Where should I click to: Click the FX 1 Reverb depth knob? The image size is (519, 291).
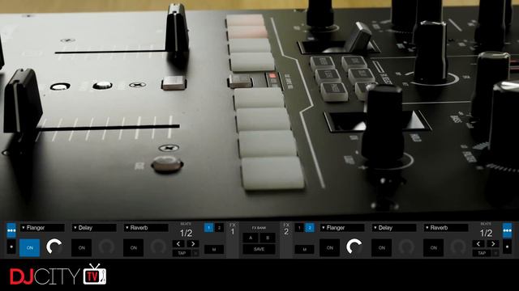(158, 247)
